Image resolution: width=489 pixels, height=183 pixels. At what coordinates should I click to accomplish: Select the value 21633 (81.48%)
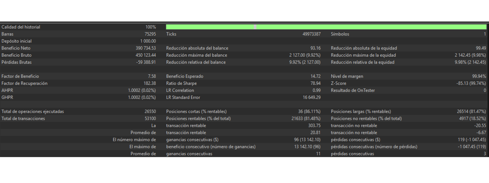coord(306,119)
